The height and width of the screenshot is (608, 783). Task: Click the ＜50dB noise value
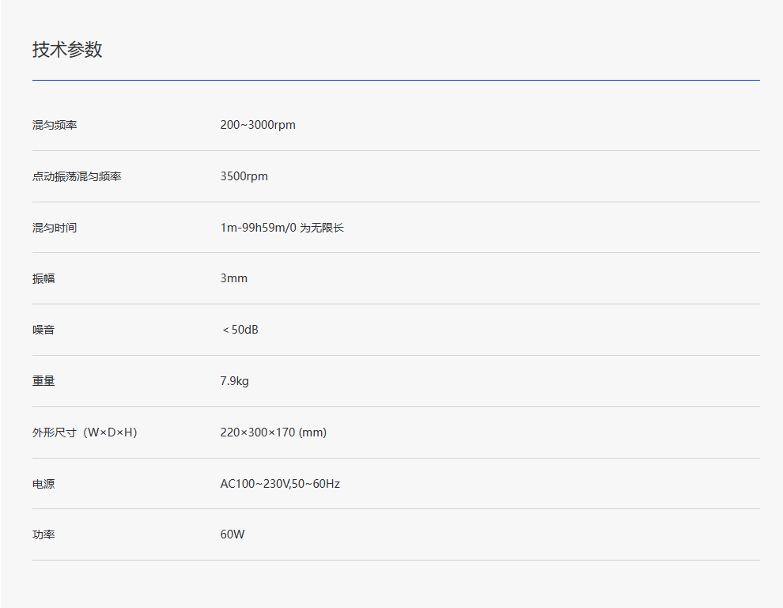click(240, 330)
